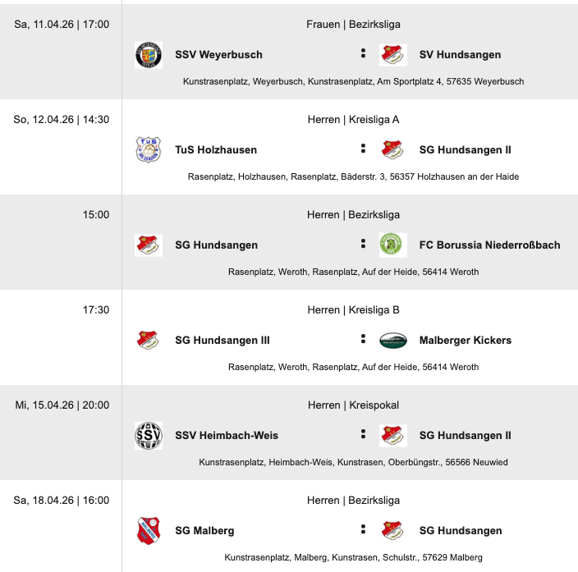Click the Holzhausen Rasenplatz venue address

[353, 176]
